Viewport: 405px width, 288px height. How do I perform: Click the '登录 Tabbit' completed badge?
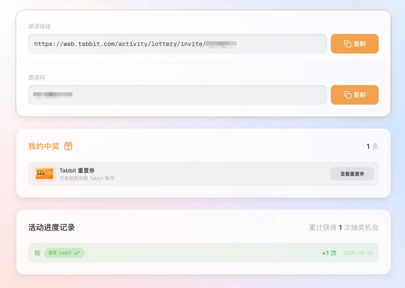point(64,253)
